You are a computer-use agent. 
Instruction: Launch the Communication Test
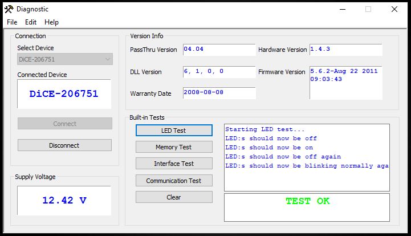(174, 181)
